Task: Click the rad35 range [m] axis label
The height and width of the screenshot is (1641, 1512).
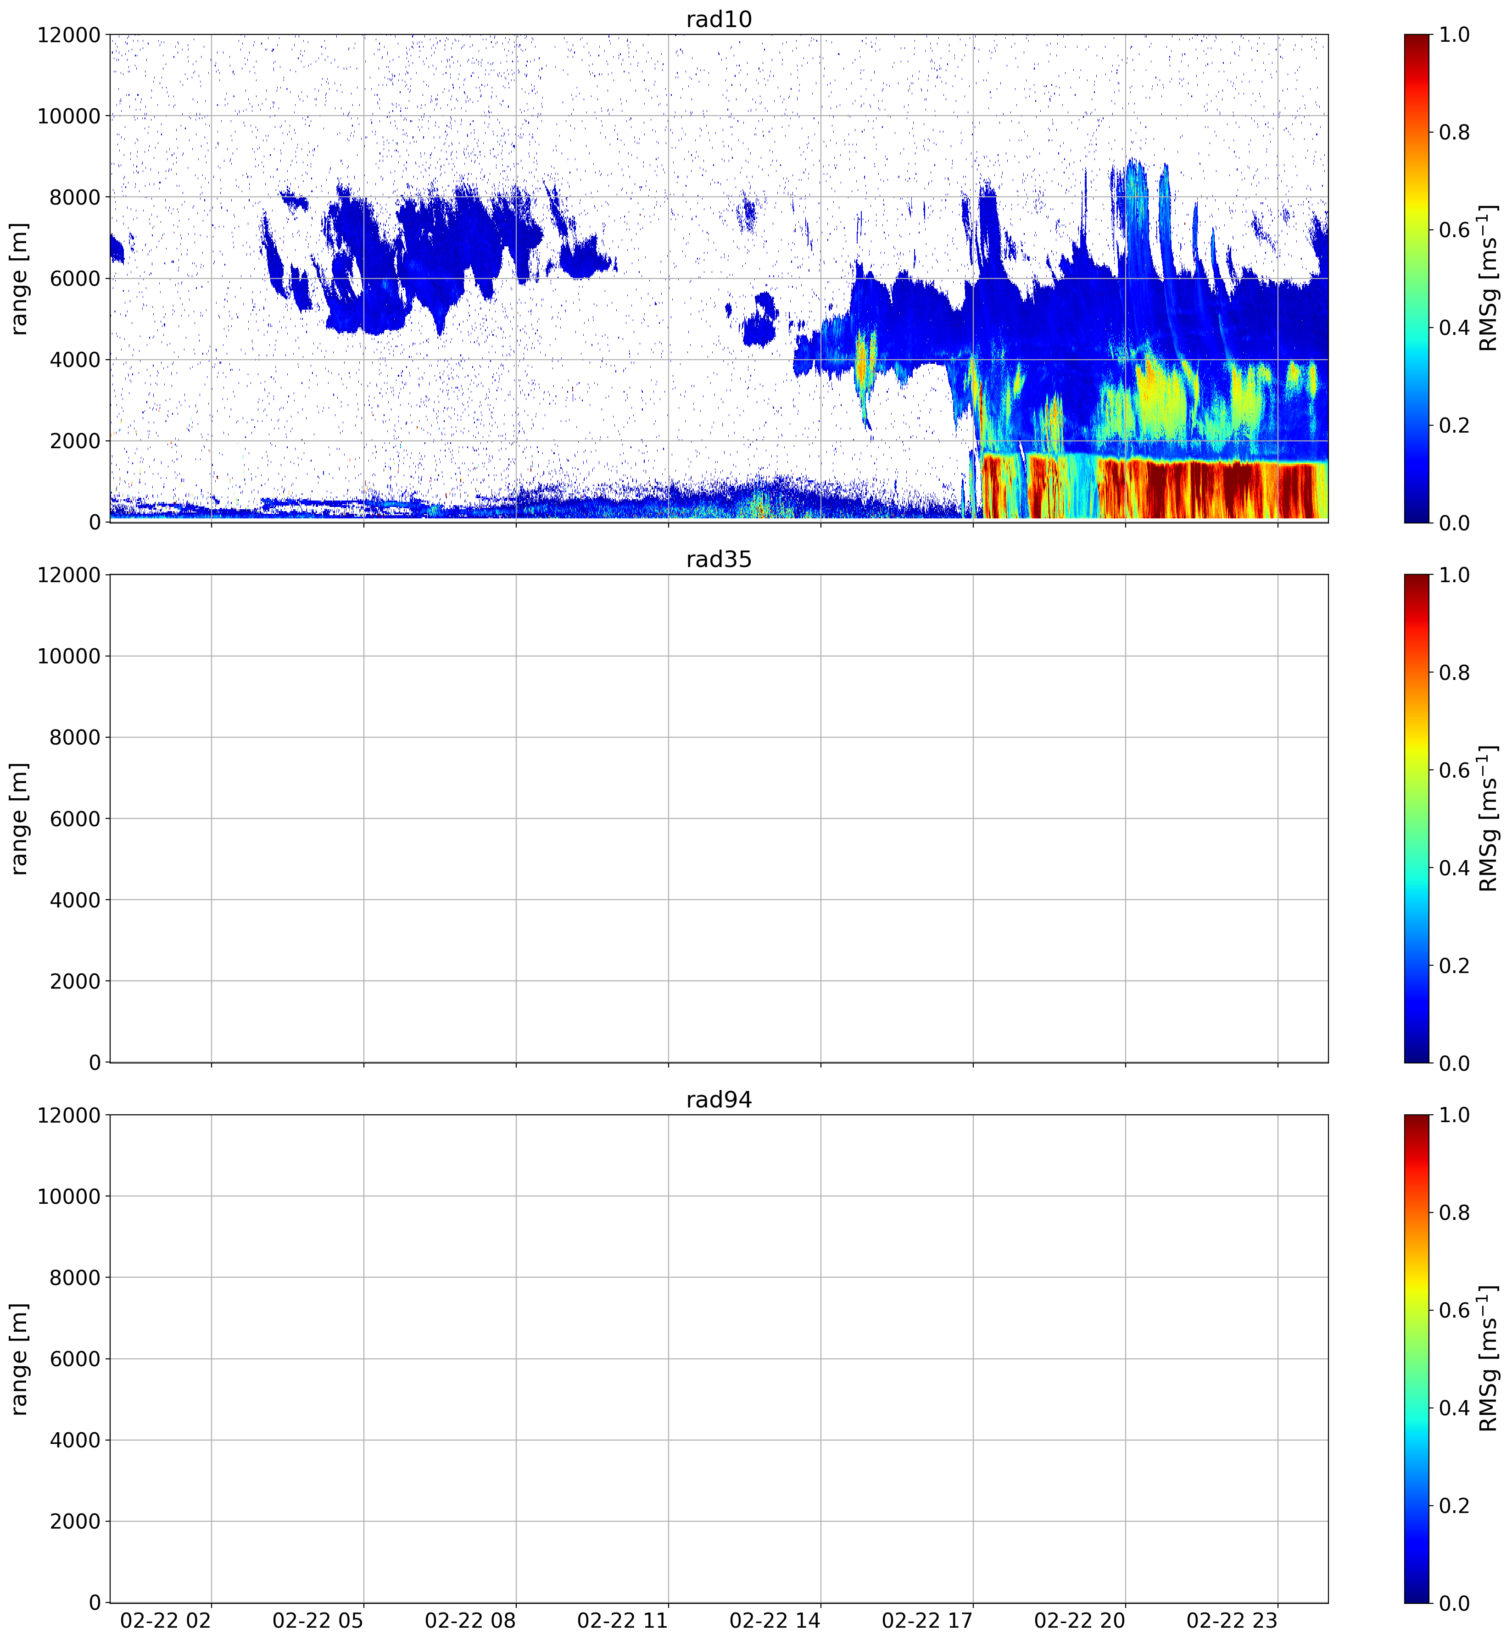Action: [x=19, y=819]
